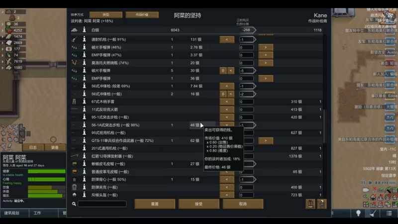Image resolution: width=398 pixels, height=224 pixels.
Task: Click the 接受 accept button
Action: click(199, 204)
